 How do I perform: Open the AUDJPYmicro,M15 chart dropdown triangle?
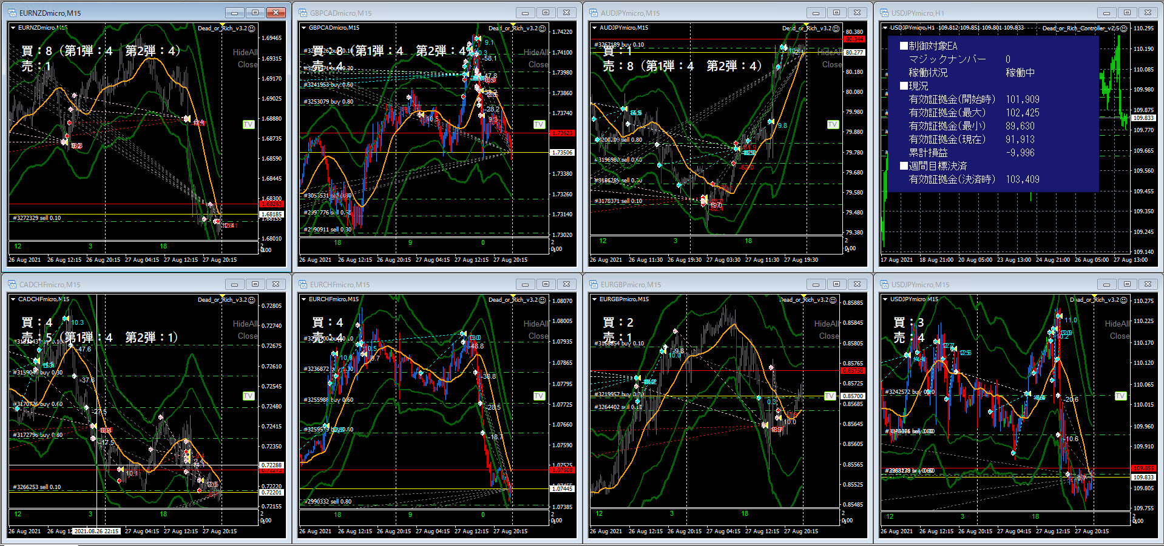click(594, 28)
